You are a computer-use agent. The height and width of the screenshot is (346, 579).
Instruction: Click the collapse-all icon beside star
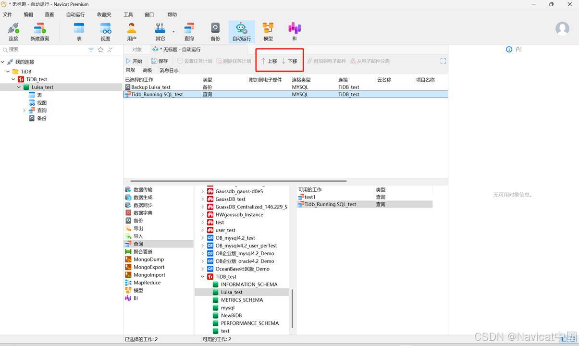[110, 49]
